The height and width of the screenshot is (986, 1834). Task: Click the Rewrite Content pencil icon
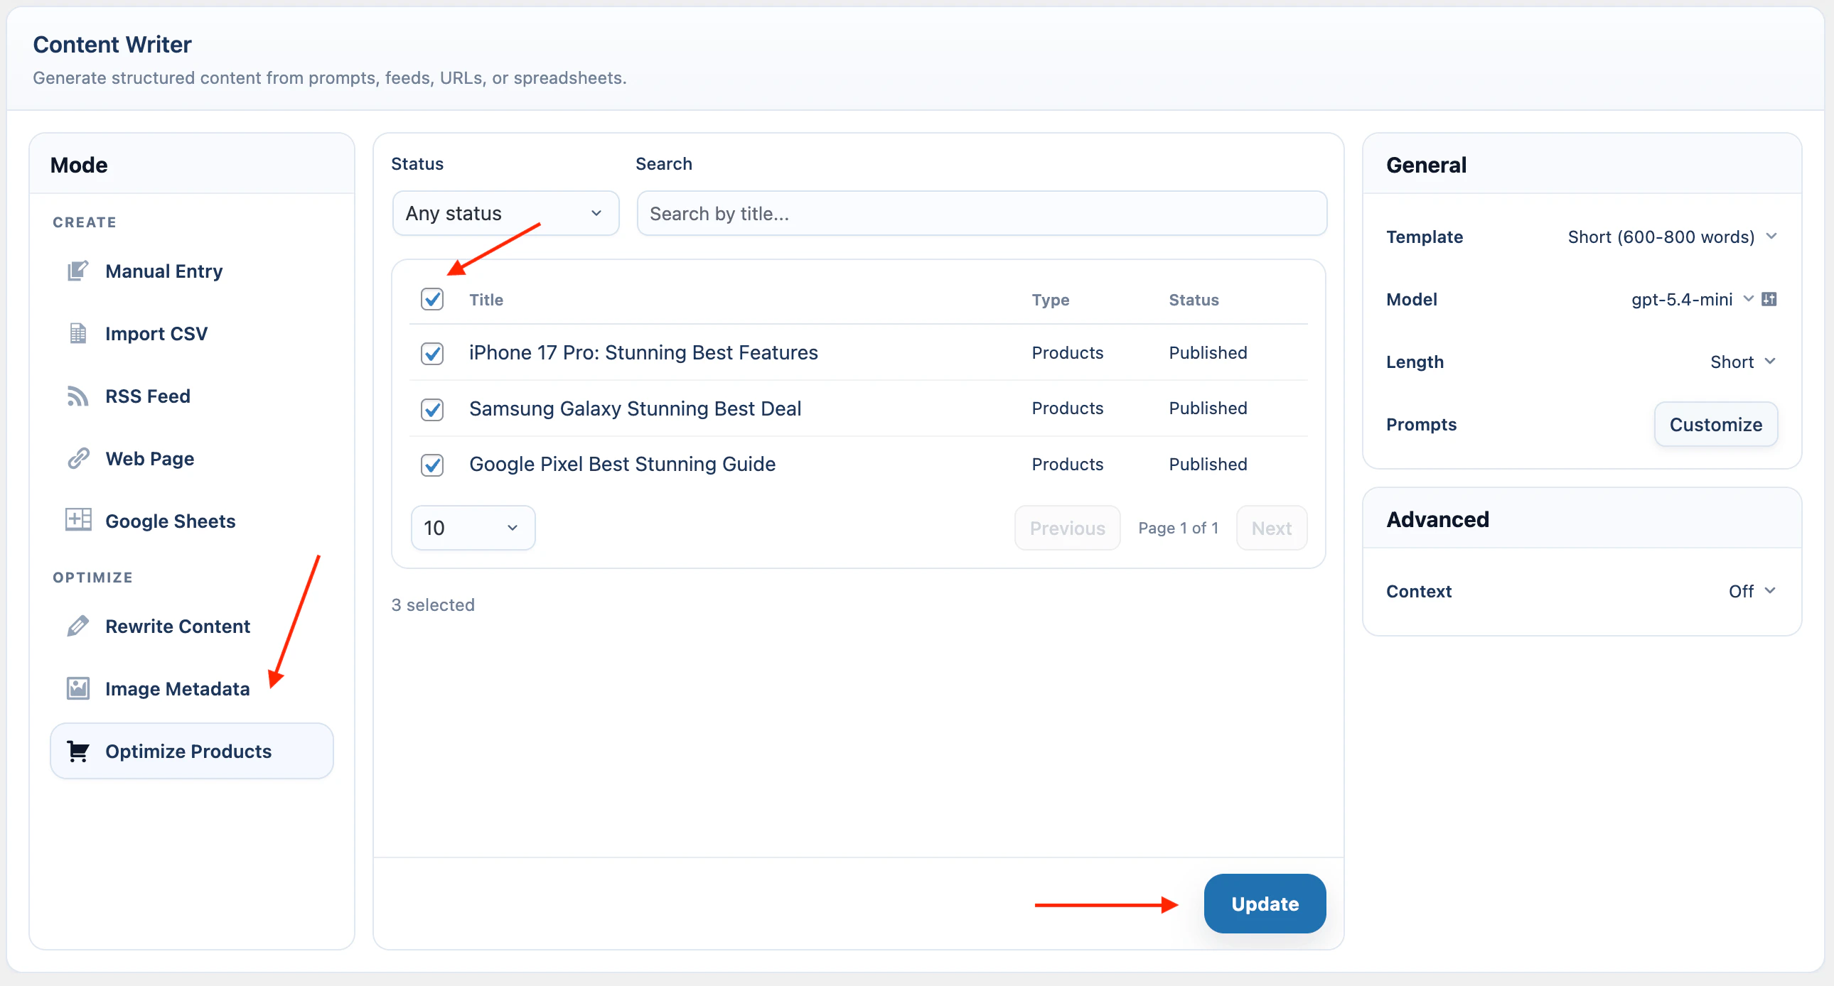(77, 626)
